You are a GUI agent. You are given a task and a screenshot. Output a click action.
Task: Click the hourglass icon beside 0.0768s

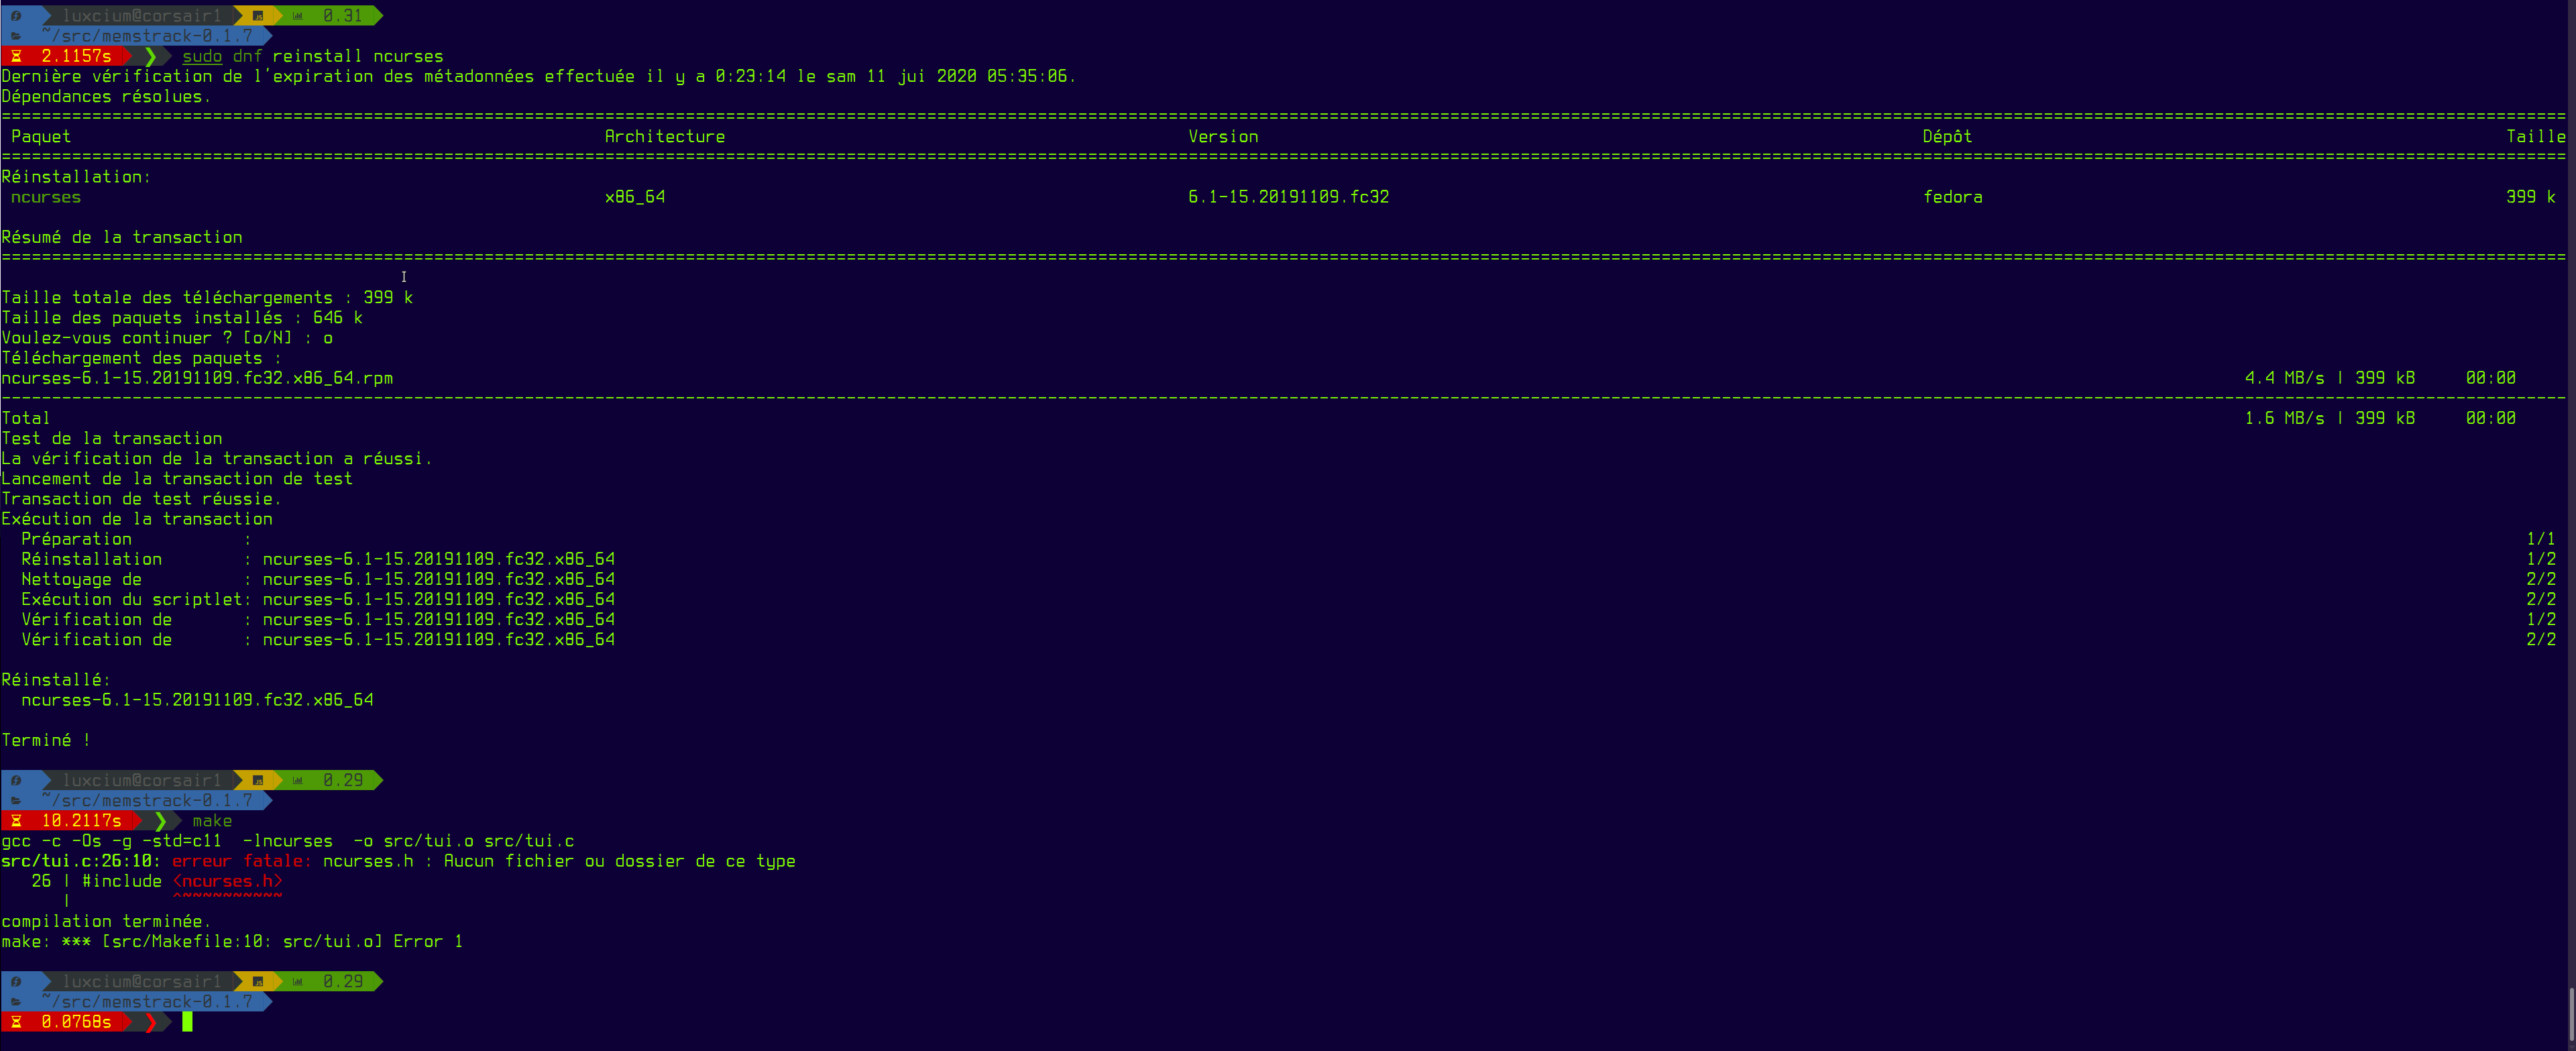(x=16, y=1022)
